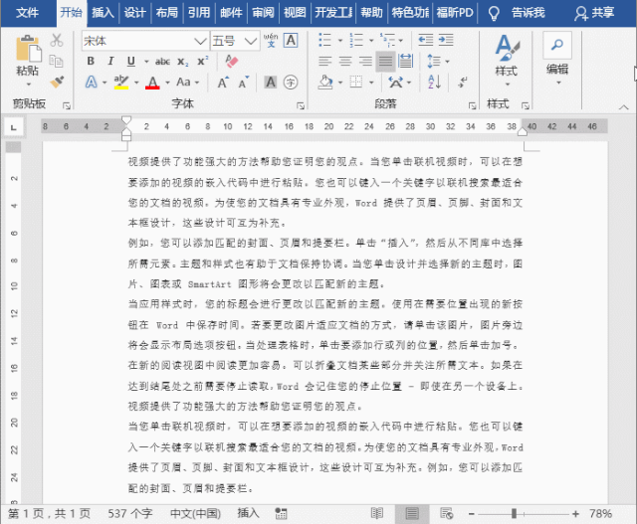Toggle strikethrough abc formatting
The image size is (637, 524).
162,62
